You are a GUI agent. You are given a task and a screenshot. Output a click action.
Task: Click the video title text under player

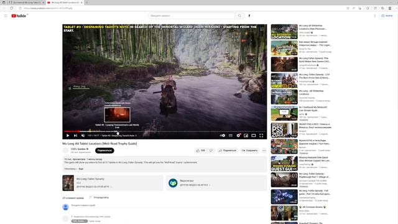pos(99,144)
